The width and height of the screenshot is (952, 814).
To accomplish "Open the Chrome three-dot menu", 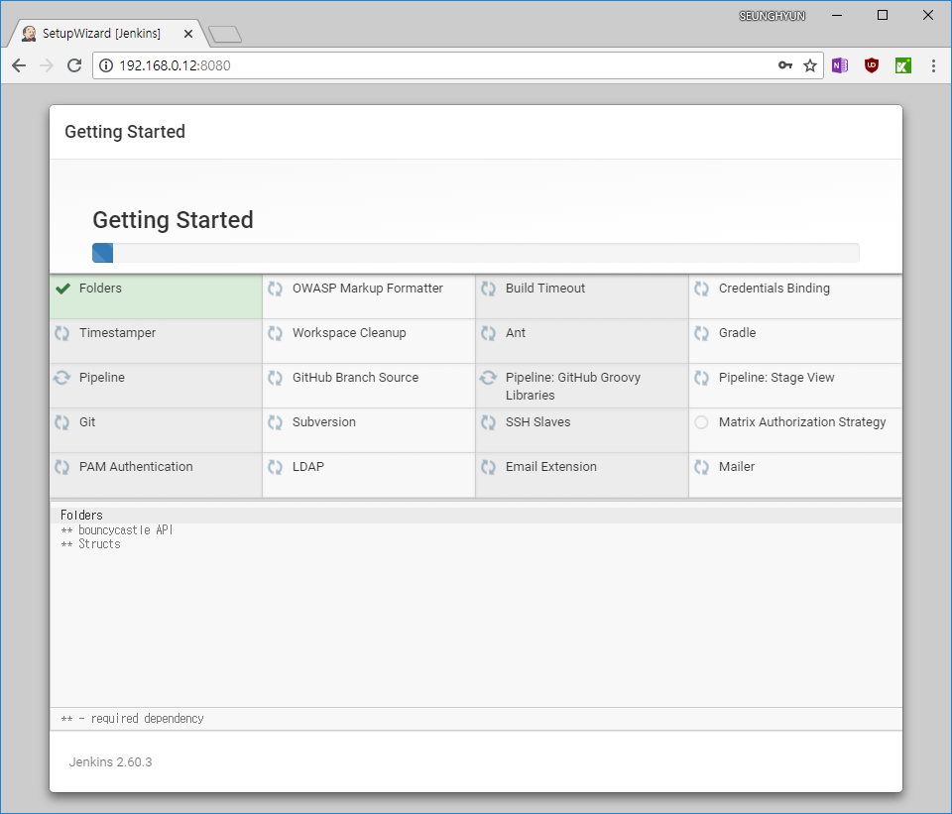I will click(x=934, y=65).
